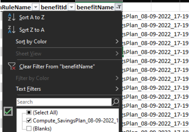The image size is (189, 132).
Task: Select the first SavingsPlan data cell
Action: pyautogui.click(x=156, y=16)
